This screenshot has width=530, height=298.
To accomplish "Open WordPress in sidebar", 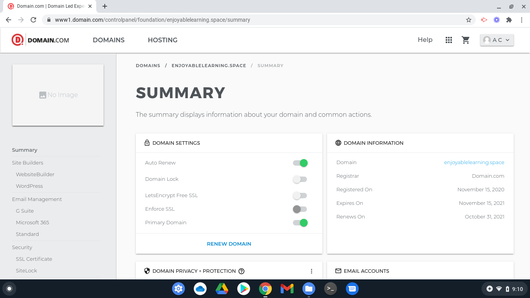I will point(29,186).
